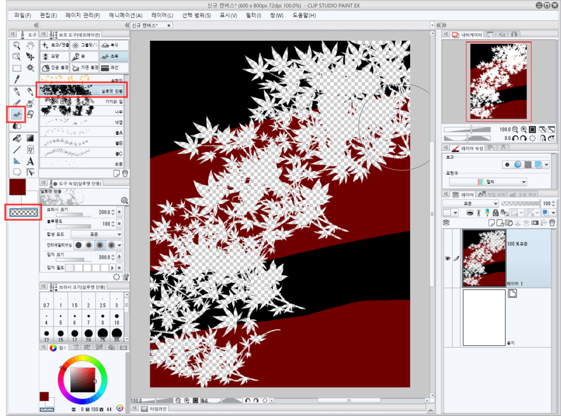The width and height of the screenshot is (561, 416).
Task: Choose 나무 tree brush in sub tool list
Action: pos(82,111)
